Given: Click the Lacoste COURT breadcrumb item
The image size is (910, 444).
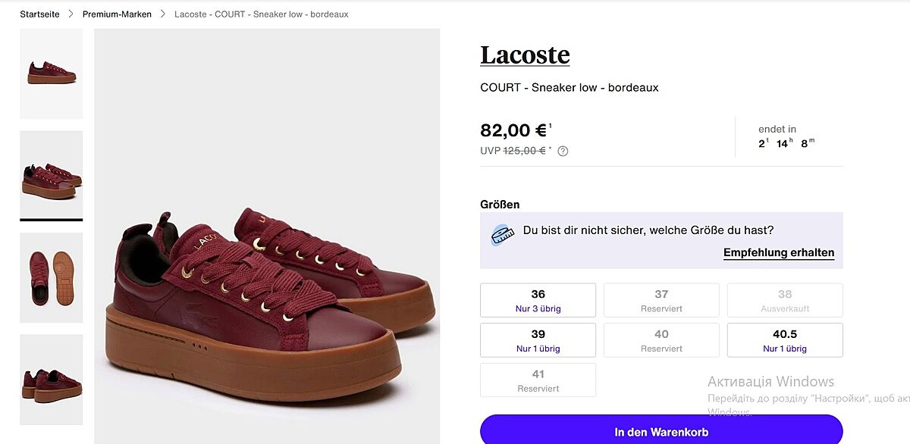Looking at the screenshot, I should click(261, 14).
